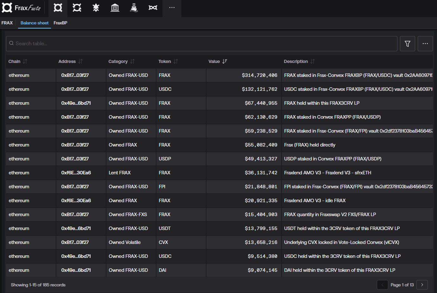Open more navigation options ellipsis
Screen dimensions: 437x293
172,8
